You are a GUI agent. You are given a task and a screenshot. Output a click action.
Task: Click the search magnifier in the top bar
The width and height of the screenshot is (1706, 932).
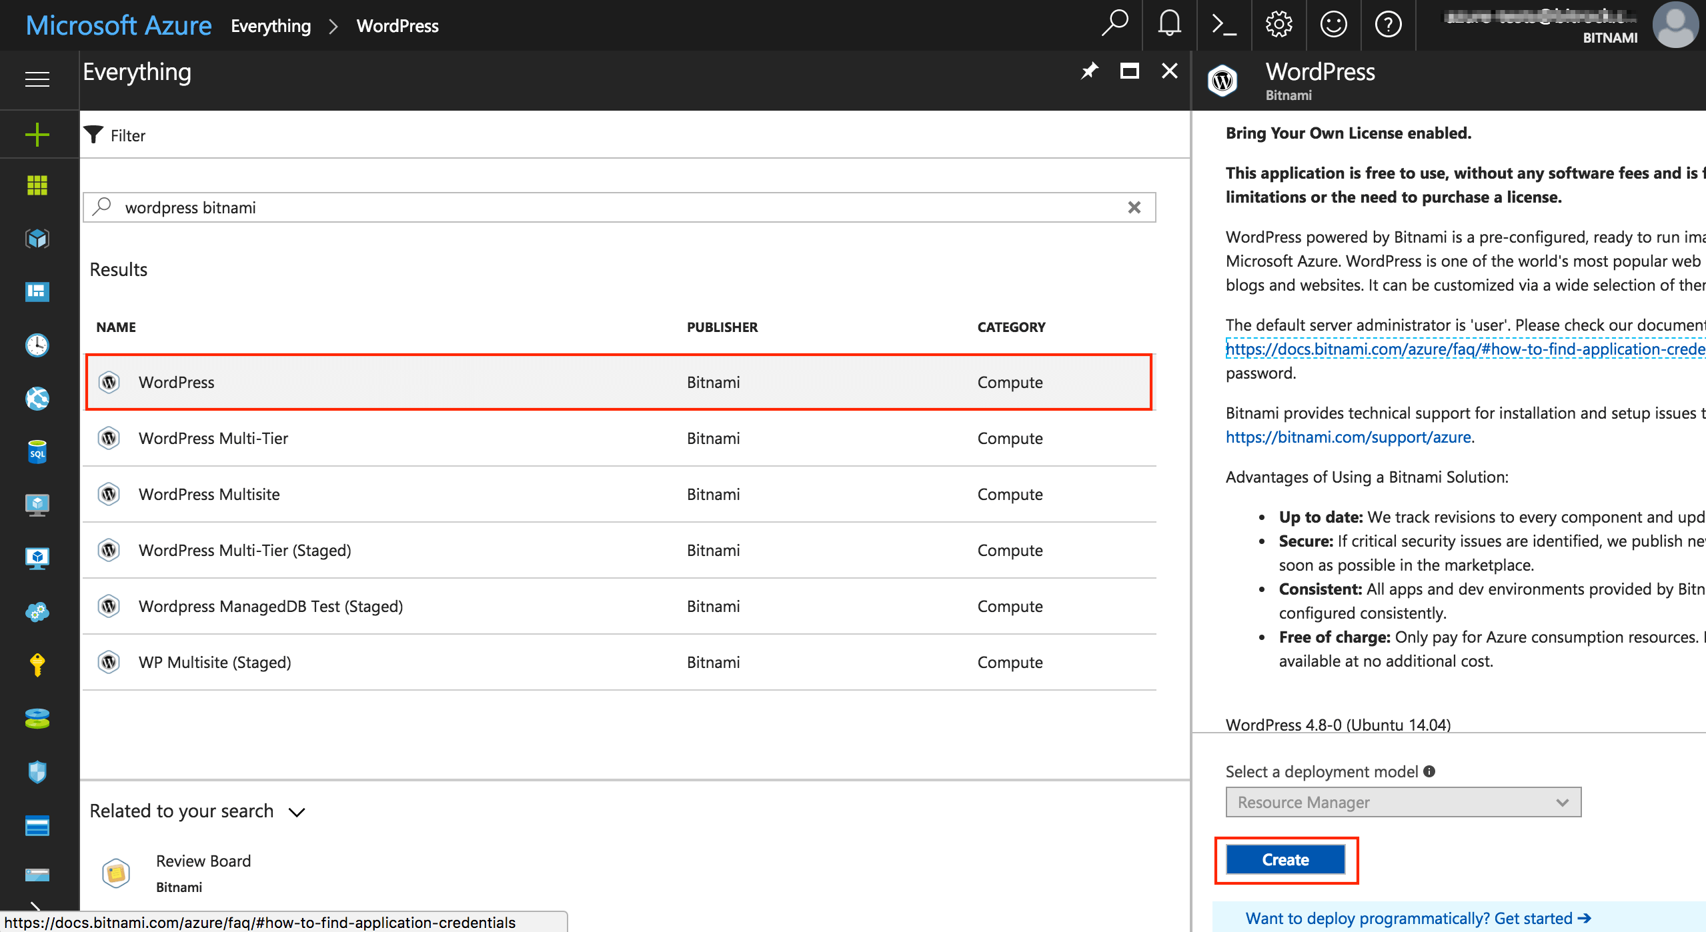coord(1115,24)
